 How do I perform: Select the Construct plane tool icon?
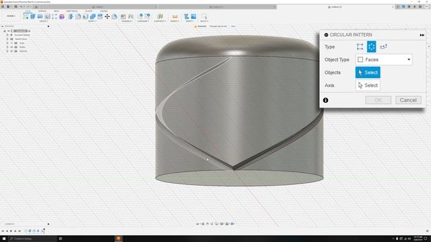160,16
